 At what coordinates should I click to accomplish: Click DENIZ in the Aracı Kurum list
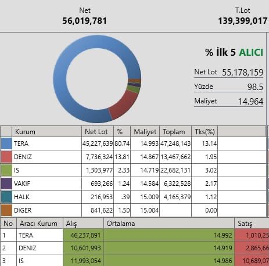click(27, 248)
